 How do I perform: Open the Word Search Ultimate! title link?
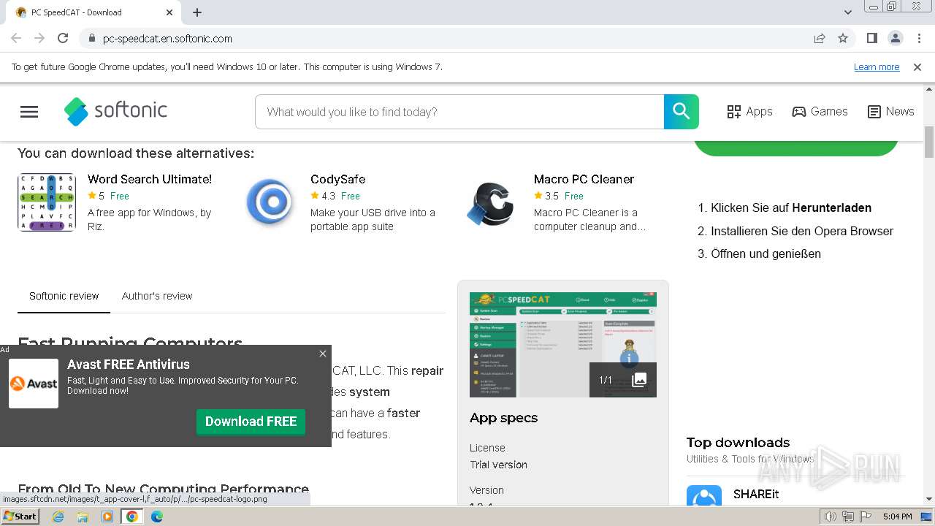[150, 179]
